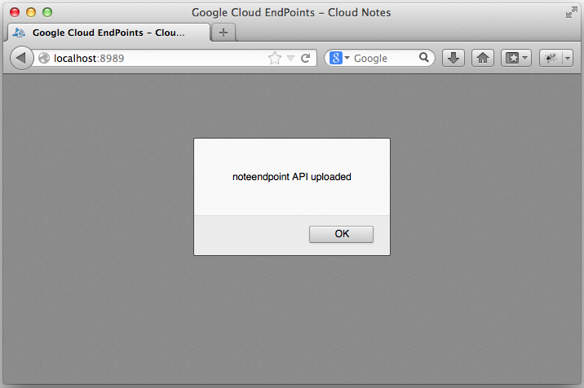Image resolution: width=584 pixels, height=388 pixels.
Task: Open the search engine selector dropdown
Action: tap(339, 58)
